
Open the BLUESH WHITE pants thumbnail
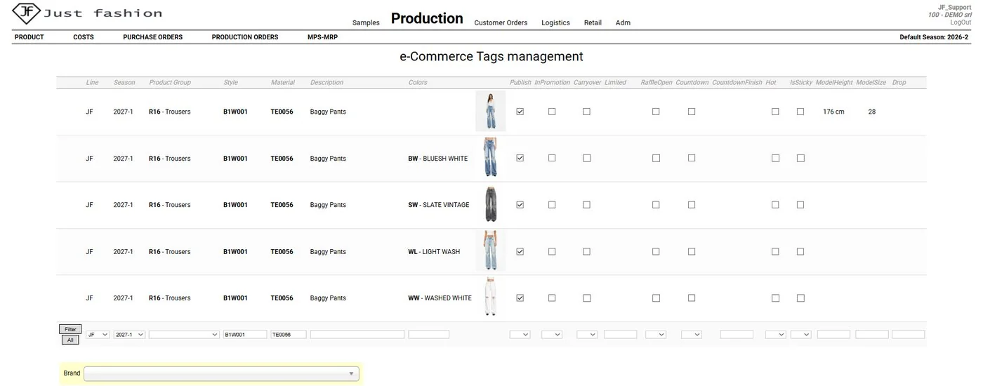pos(490,158)
